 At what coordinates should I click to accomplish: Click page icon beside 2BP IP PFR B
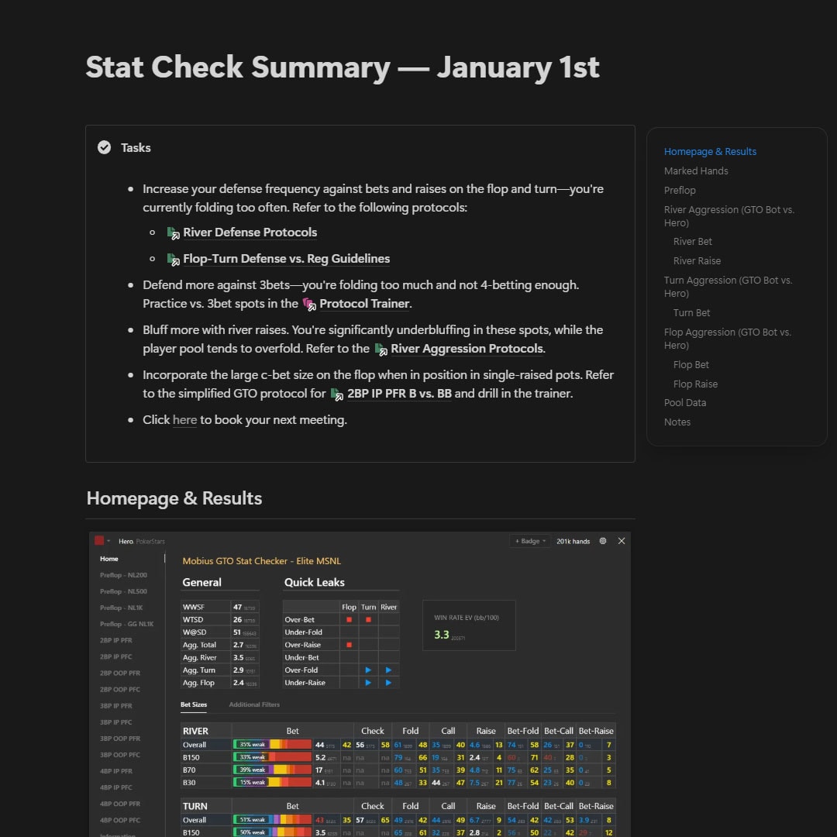pyautogui.click(x=337, y=394)
